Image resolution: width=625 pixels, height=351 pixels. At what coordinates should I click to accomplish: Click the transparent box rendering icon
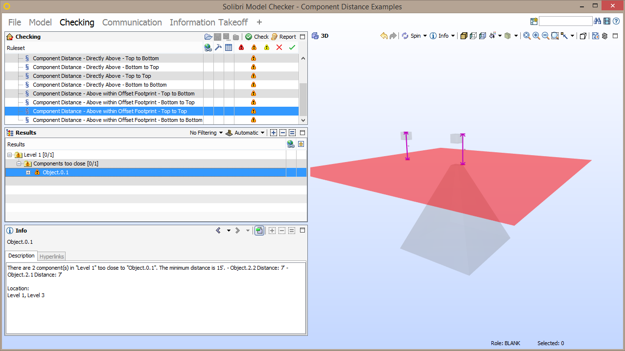[473, 36]
